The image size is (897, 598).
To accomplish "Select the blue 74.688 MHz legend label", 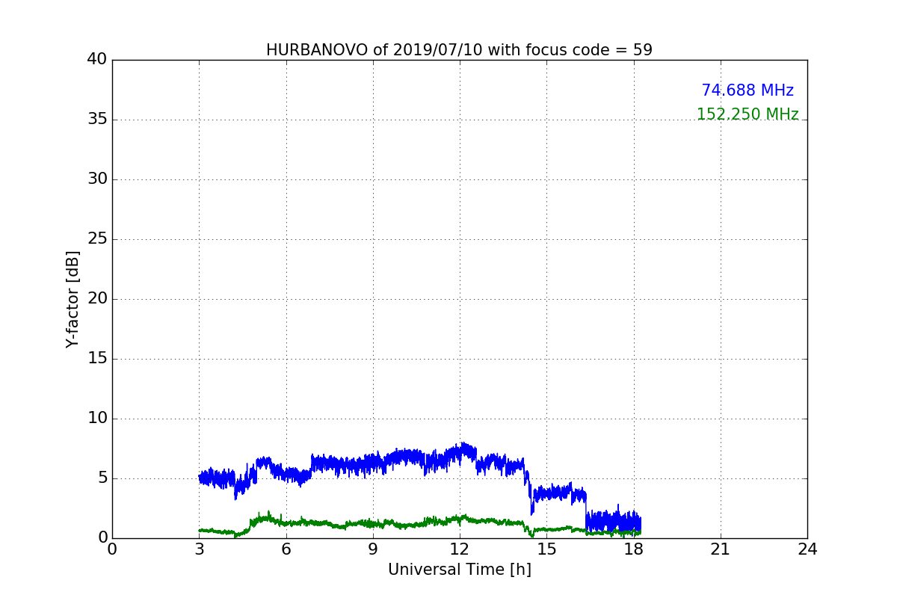I will (x=747, y=90).
